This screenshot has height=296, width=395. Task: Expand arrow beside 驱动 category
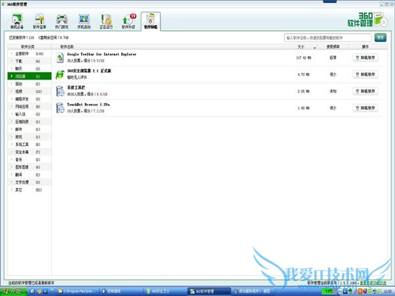pos(12,84)
